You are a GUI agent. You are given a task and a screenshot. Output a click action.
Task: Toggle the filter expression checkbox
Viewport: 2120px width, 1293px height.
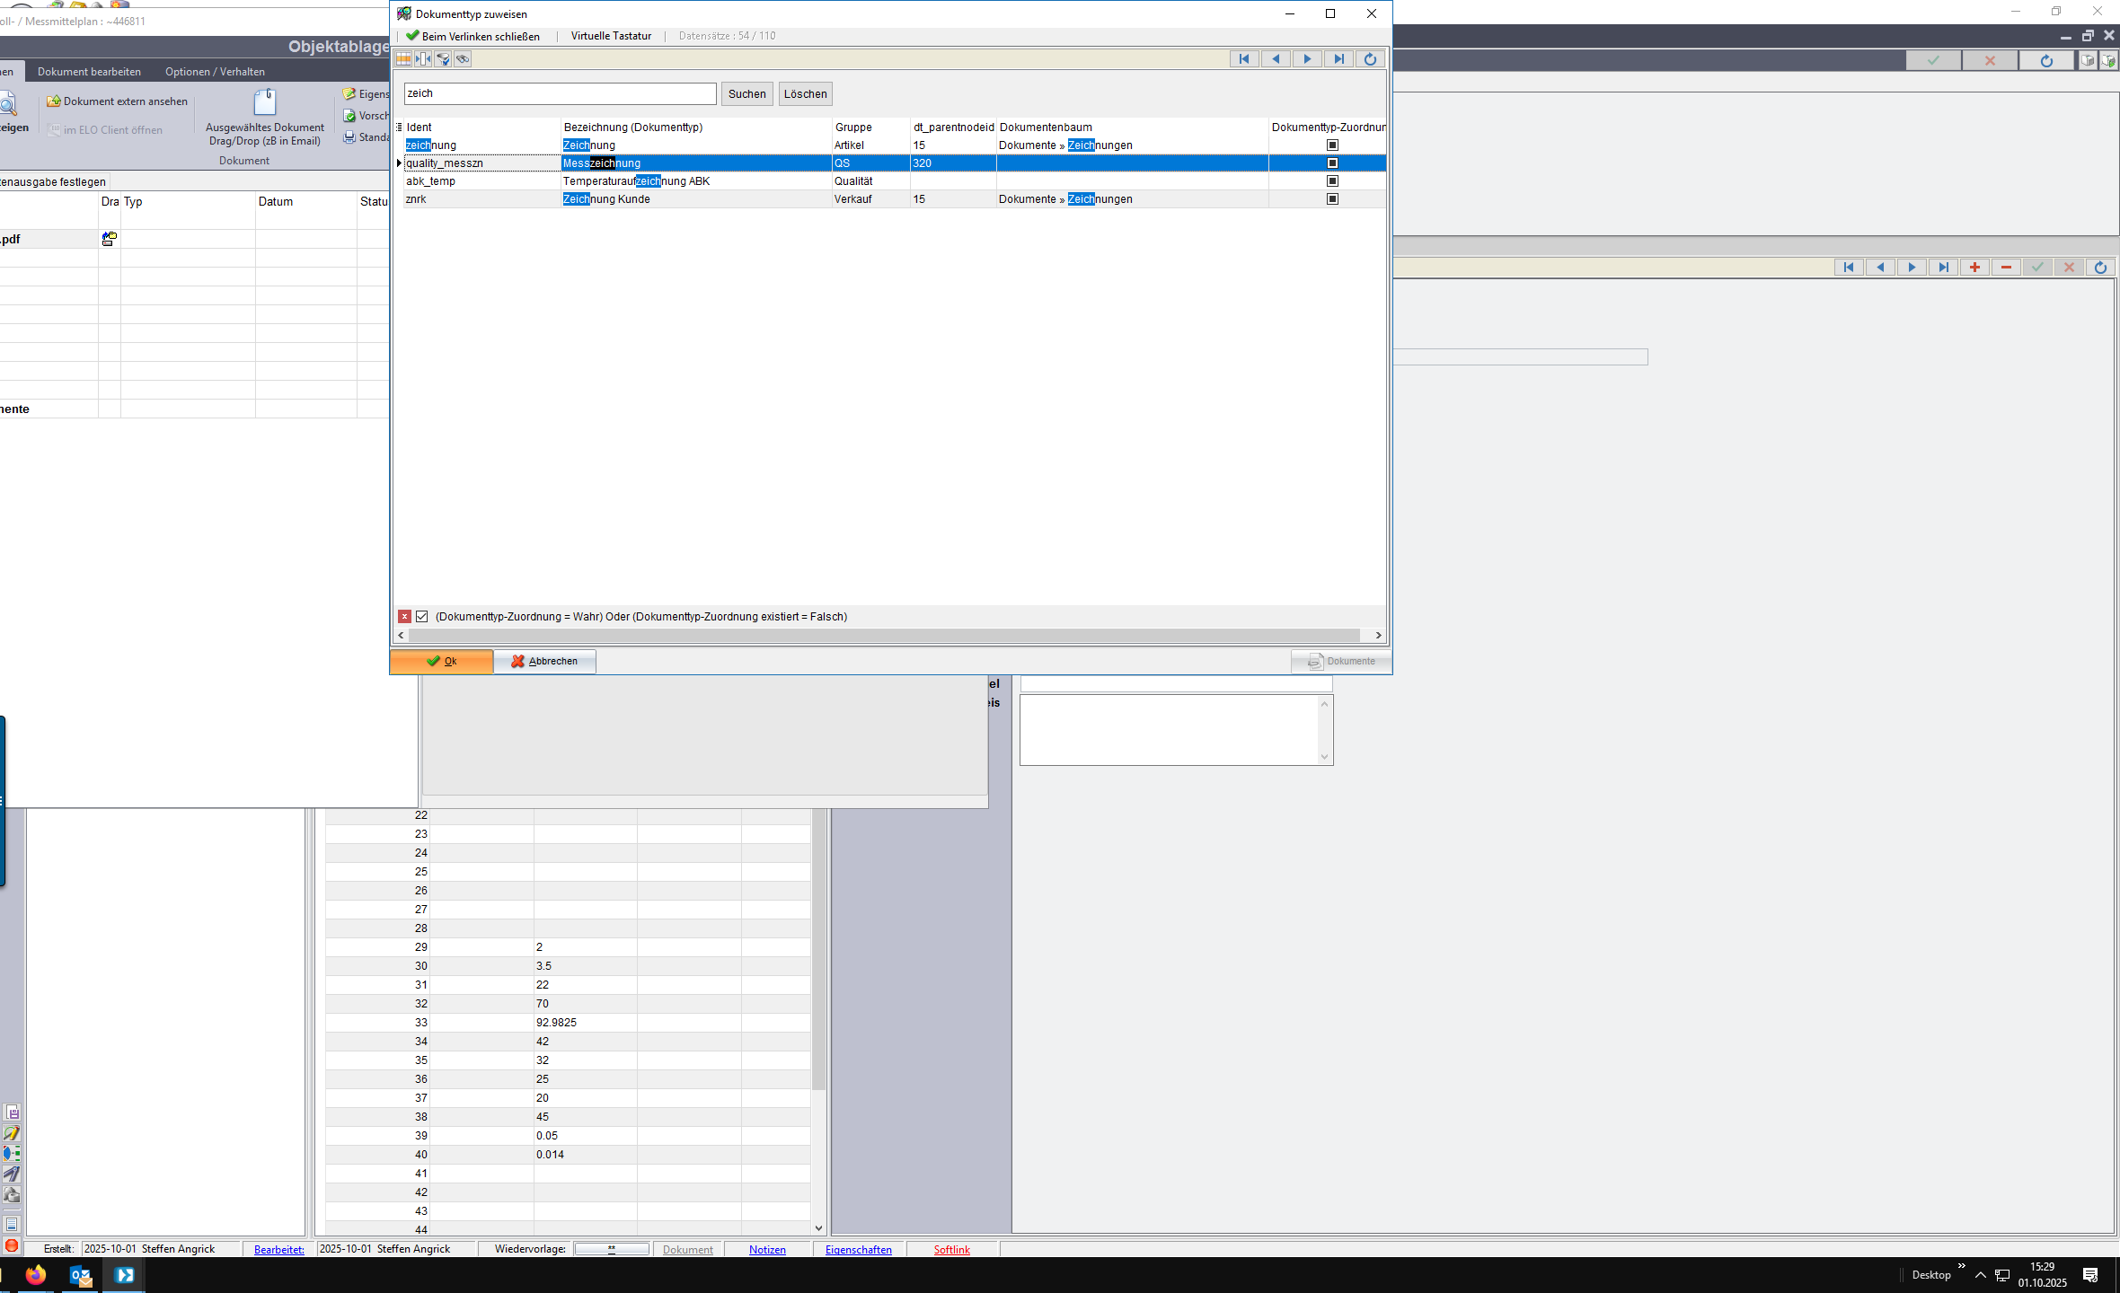(x=422, y=617)
